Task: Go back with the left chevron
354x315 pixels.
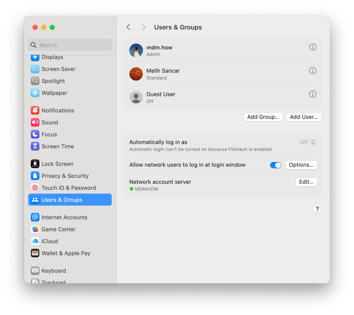Action: (x=128, y=27)
